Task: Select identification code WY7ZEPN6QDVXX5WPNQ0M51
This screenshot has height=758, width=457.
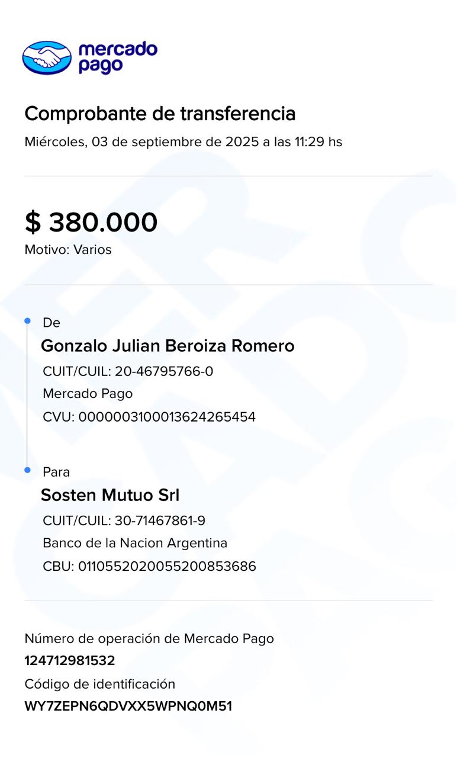Action: pyautogui.click(x=128, y=706)
